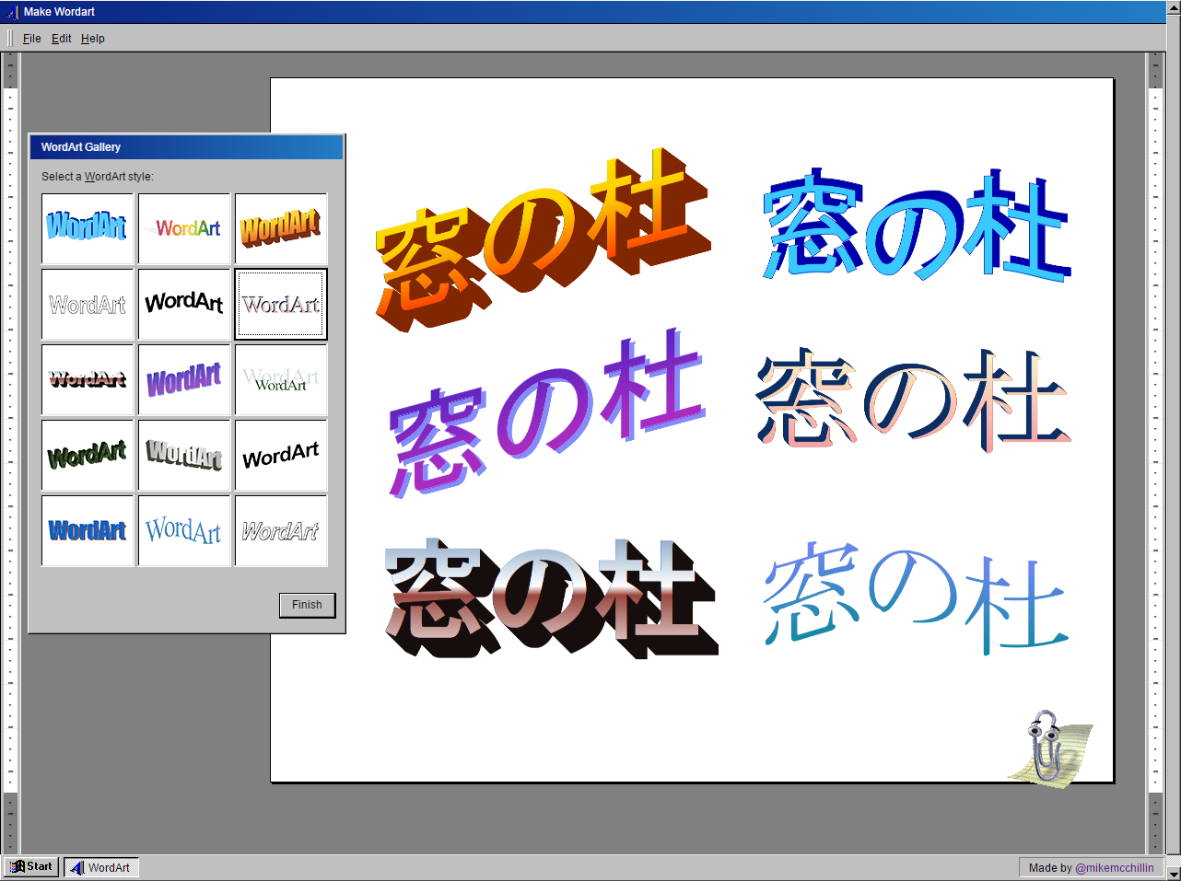Select the gray 3D block WordArt style
This screenshot has height=881, width=1181.
click(x=183, y=454)
